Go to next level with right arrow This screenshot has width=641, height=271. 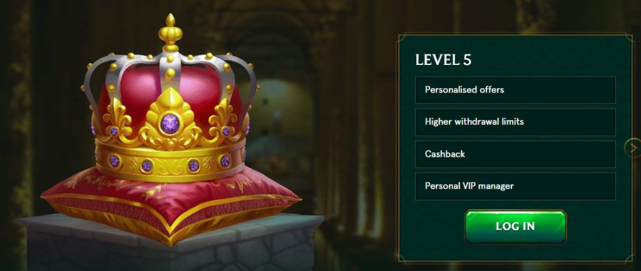pyautogui.click(x=633, y=148)
